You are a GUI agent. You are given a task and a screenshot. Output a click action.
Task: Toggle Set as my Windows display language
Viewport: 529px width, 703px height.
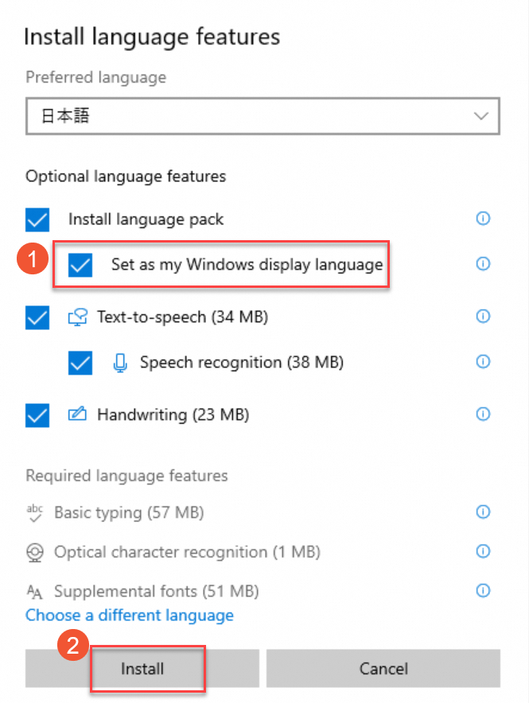pyautogui.click(x=80, y=265)
